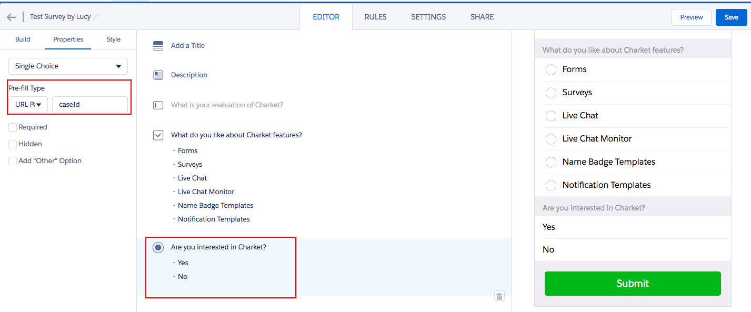
Task: Click the checkbox icon for Charket features question
Action: click(x=158, y=135)
